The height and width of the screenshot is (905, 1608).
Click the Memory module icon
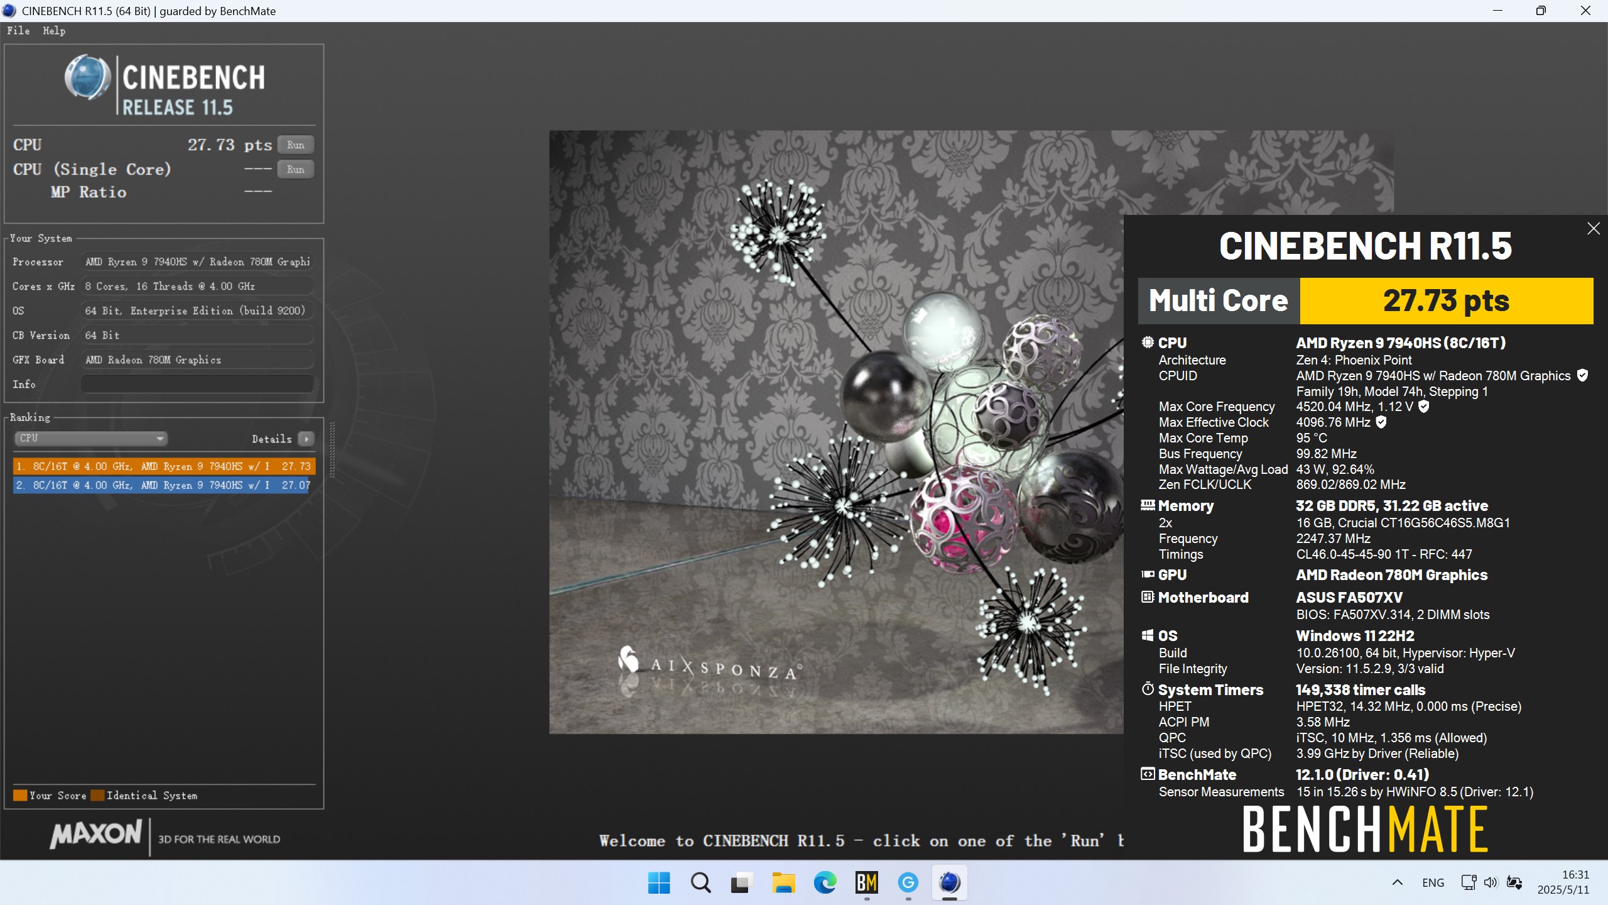click(1148, 505)
